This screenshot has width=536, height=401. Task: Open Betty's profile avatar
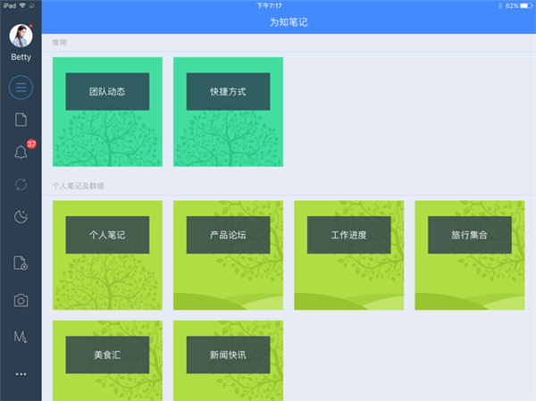pos(21,36)
